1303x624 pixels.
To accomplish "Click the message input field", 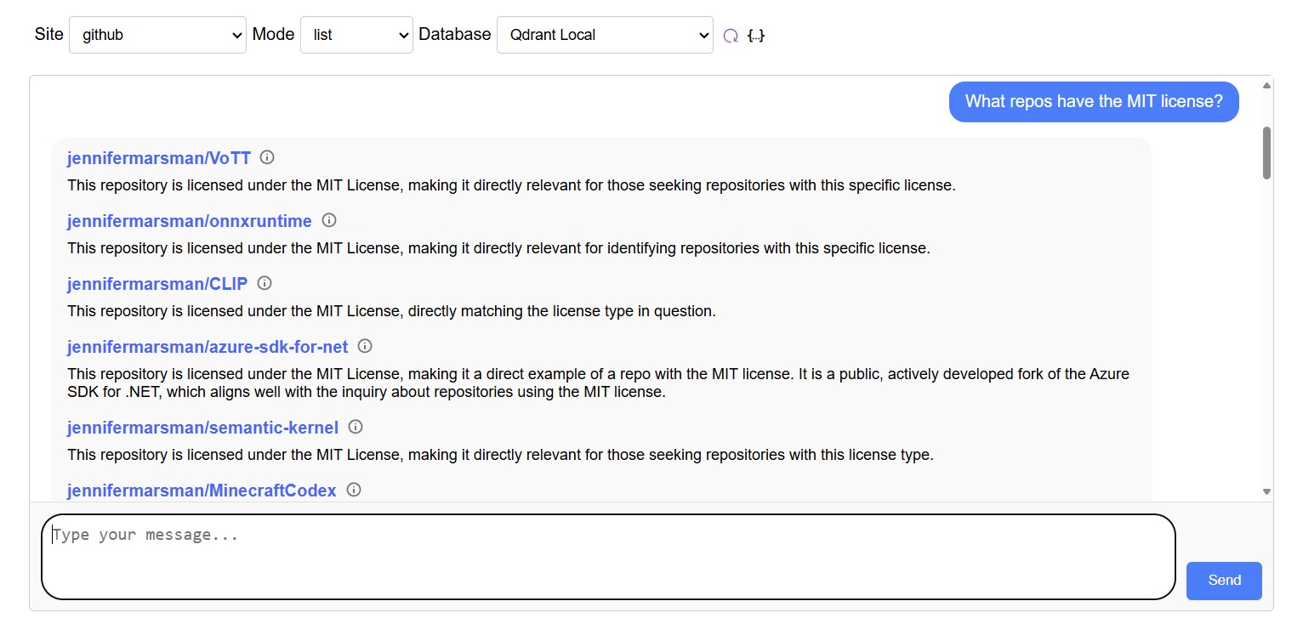I will [x=608, y=556].
